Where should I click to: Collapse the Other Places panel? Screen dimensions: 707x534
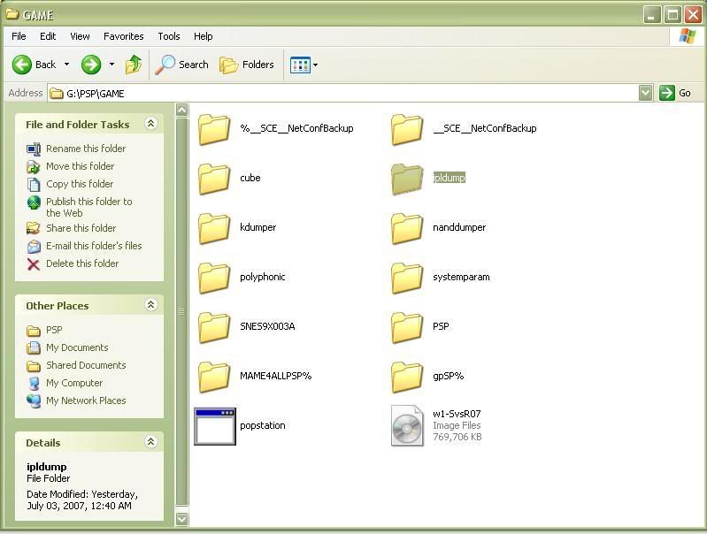pyautogui.click(x=150, y=305)
